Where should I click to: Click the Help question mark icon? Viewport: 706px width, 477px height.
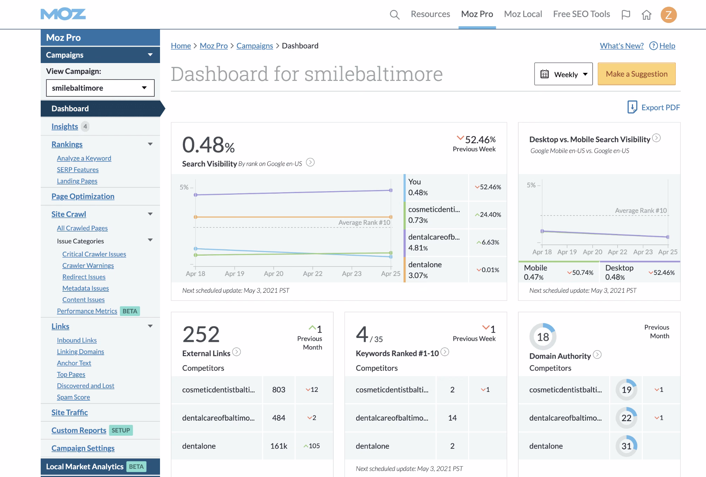coord(653,46)
